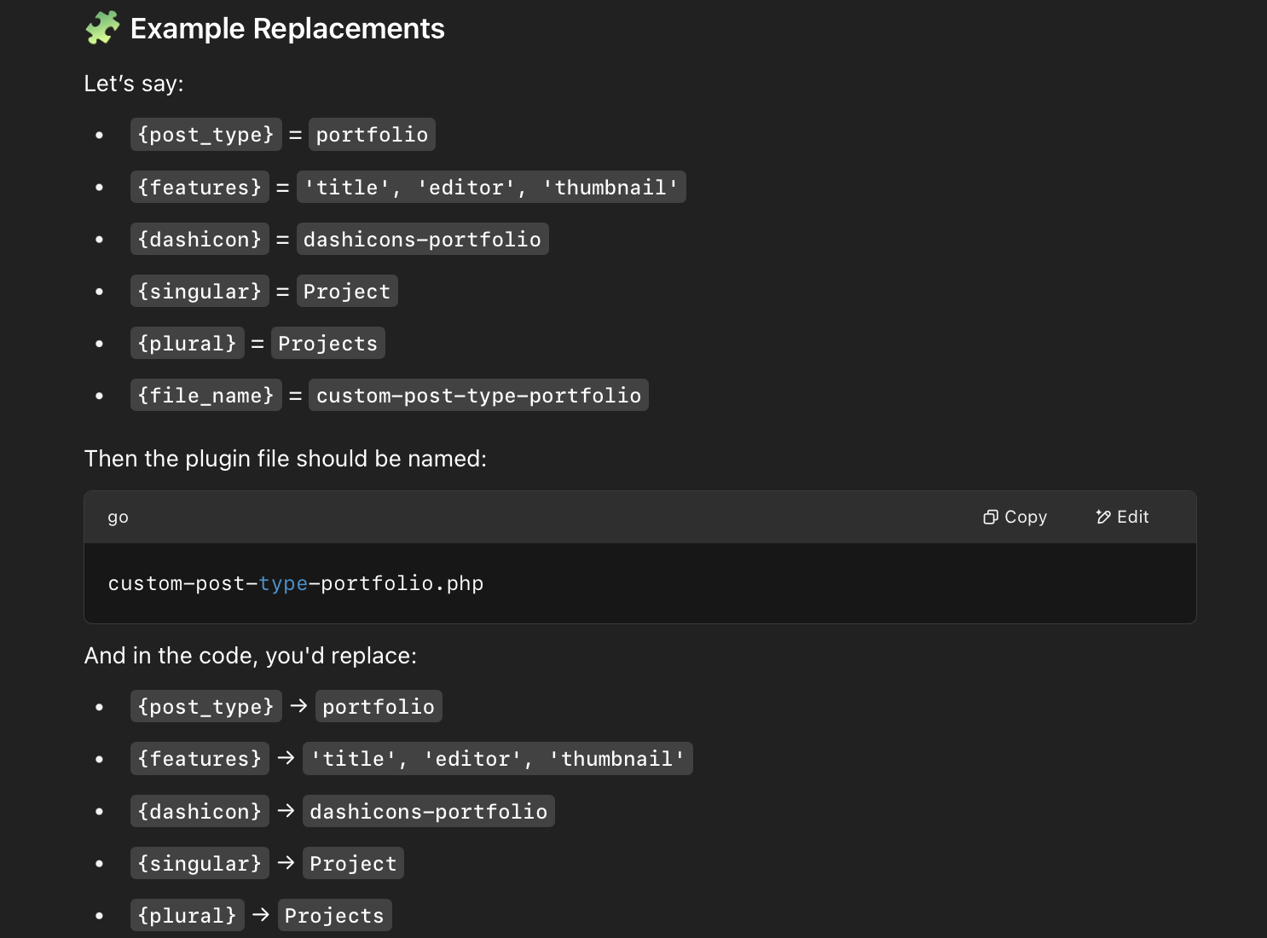The height and width of the screenshot is (938, 1267).
Task: Select the {file_name} code chip
Action: 206,396
